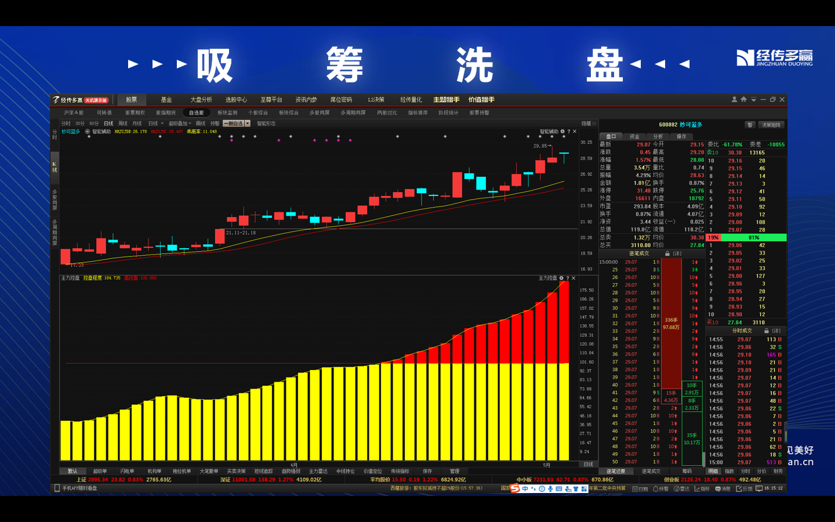Open the 日期 calendar status icon
The height and width of the screenshot is (522, 835).
pos(640,489)
